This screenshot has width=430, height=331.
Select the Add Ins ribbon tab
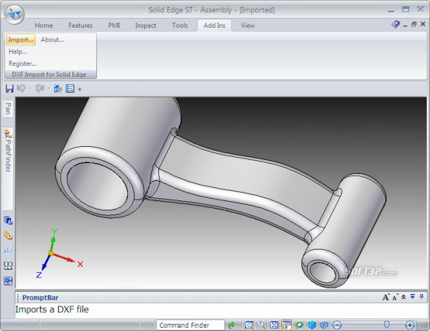tap(215, 25)
